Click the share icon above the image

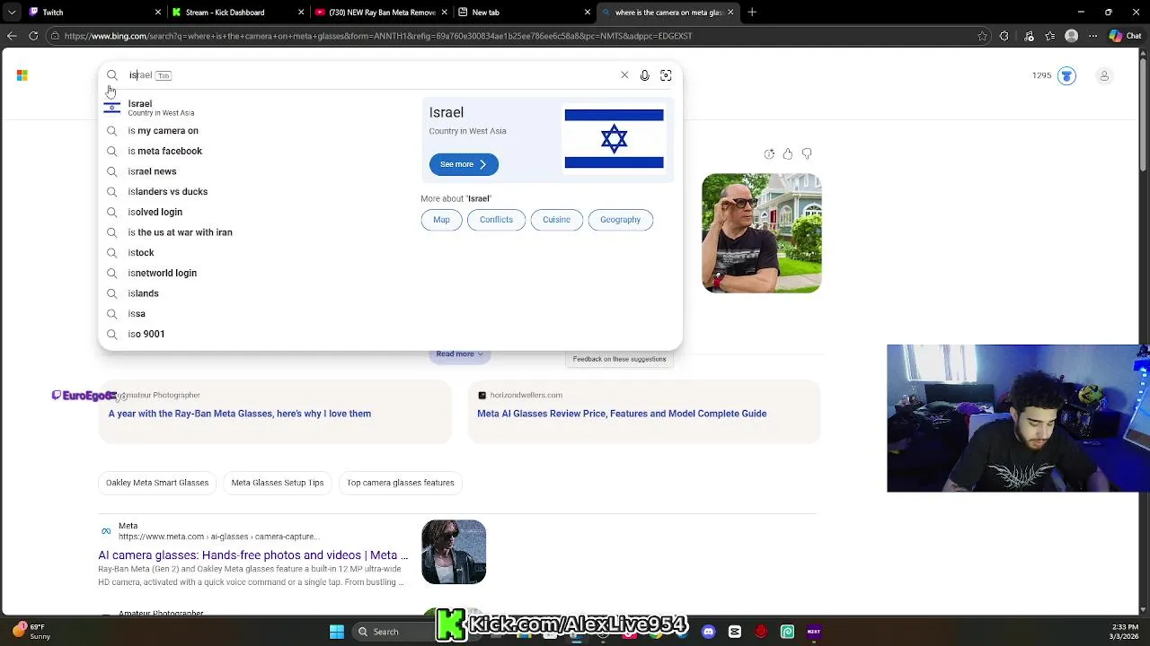pyautogui.click(x=769, y=154)
